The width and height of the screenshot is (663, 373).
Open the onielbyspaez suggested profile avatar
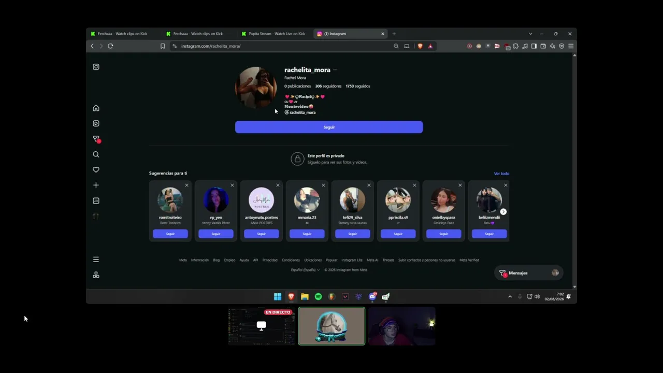point(443,200)
